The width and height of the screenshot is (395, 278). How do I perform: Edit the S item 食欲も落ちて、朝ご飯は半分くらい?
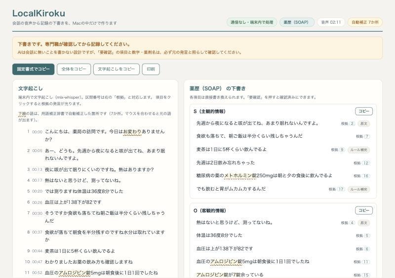tap(249, 136)
